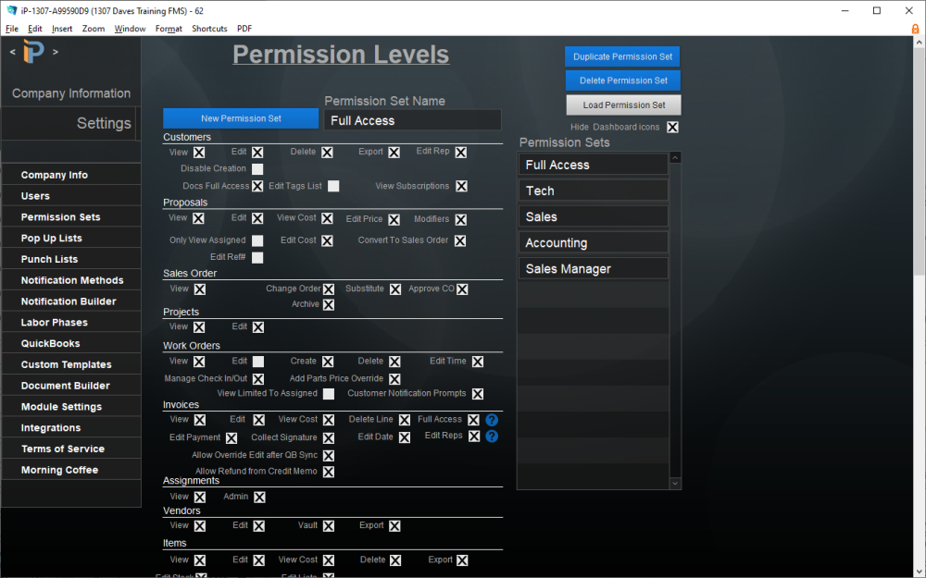Open help for the Invoices Full Access permission
This screenshot has height=578, width=926.
tap(492, 419)
